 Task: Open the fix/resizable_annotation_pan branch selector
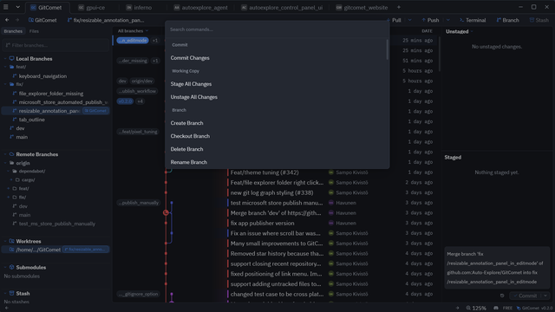pos(106,20)
